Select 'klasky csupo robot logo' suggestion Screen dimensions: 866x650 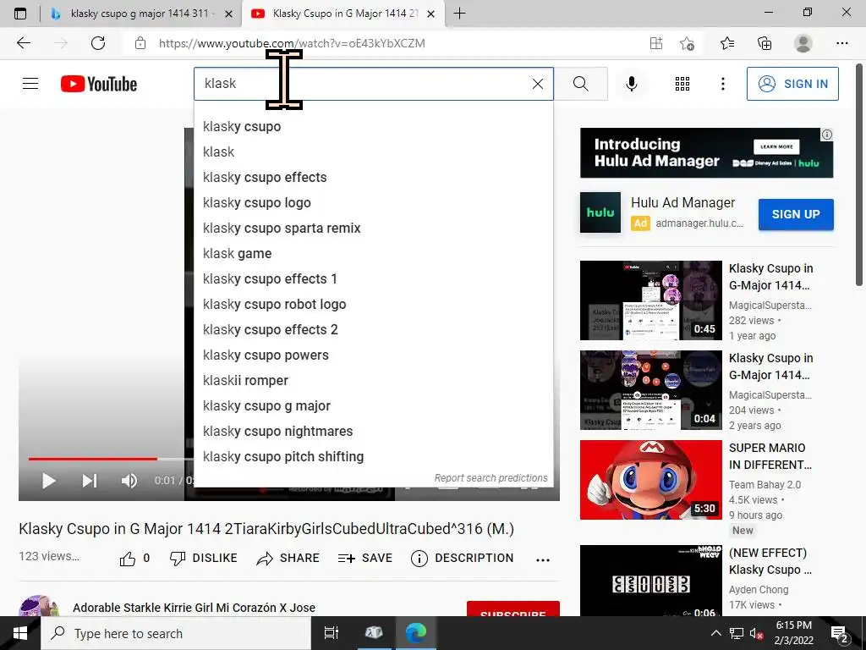373,305
